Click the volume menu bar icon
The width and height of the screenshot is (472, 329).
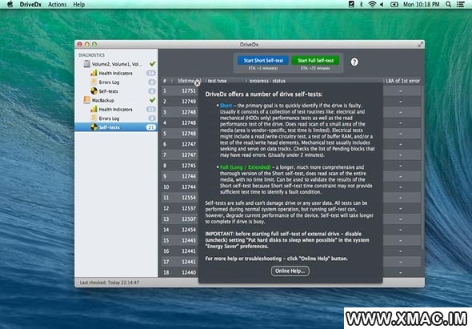point(382,5)
